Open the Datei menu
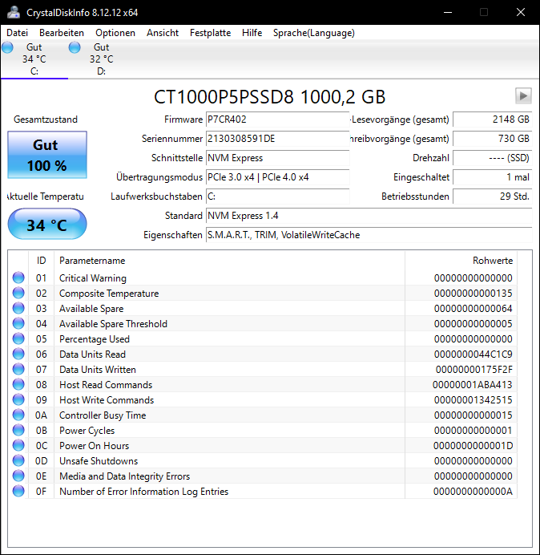Image resolution: width=540 pixels, height=555 pixels. (17, 33)
